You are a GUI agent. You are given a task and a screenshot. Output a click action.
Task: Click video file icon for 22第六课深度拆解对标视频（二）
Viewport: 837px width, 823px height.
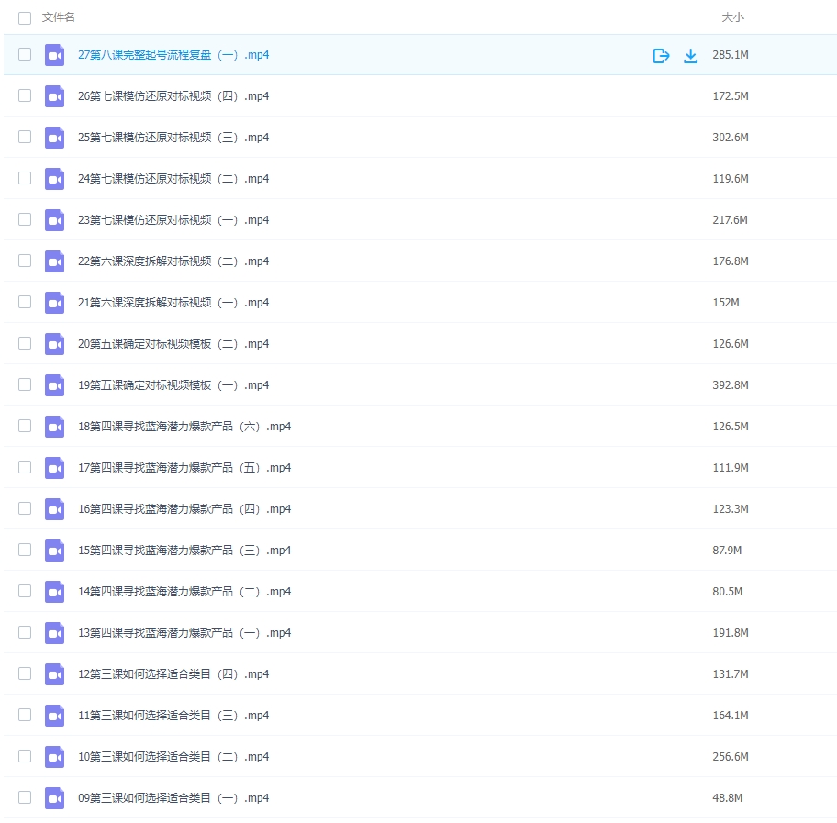click(54, 261)
